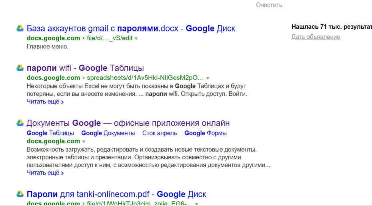This screenshot has width=372, height=206.
Task: Open the 'Сток апрель' sitelink
Action: 160,133
